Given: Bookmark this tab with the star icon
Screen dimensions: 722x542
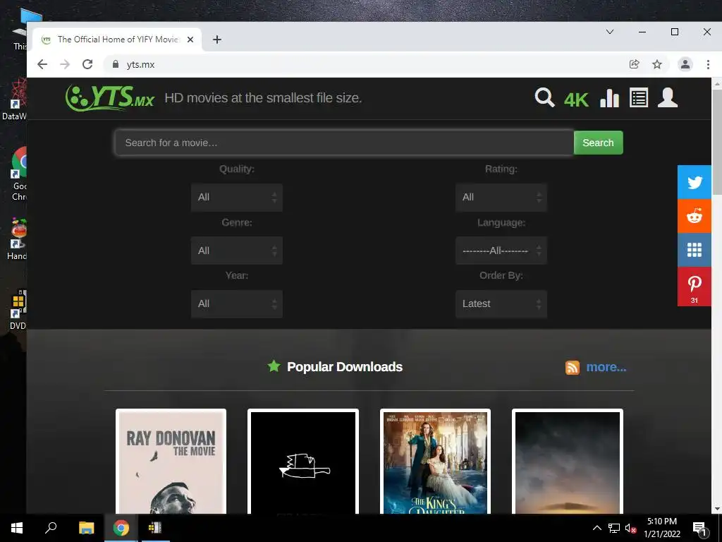Looking at the screenshot, I should click(x=657, y=64).
